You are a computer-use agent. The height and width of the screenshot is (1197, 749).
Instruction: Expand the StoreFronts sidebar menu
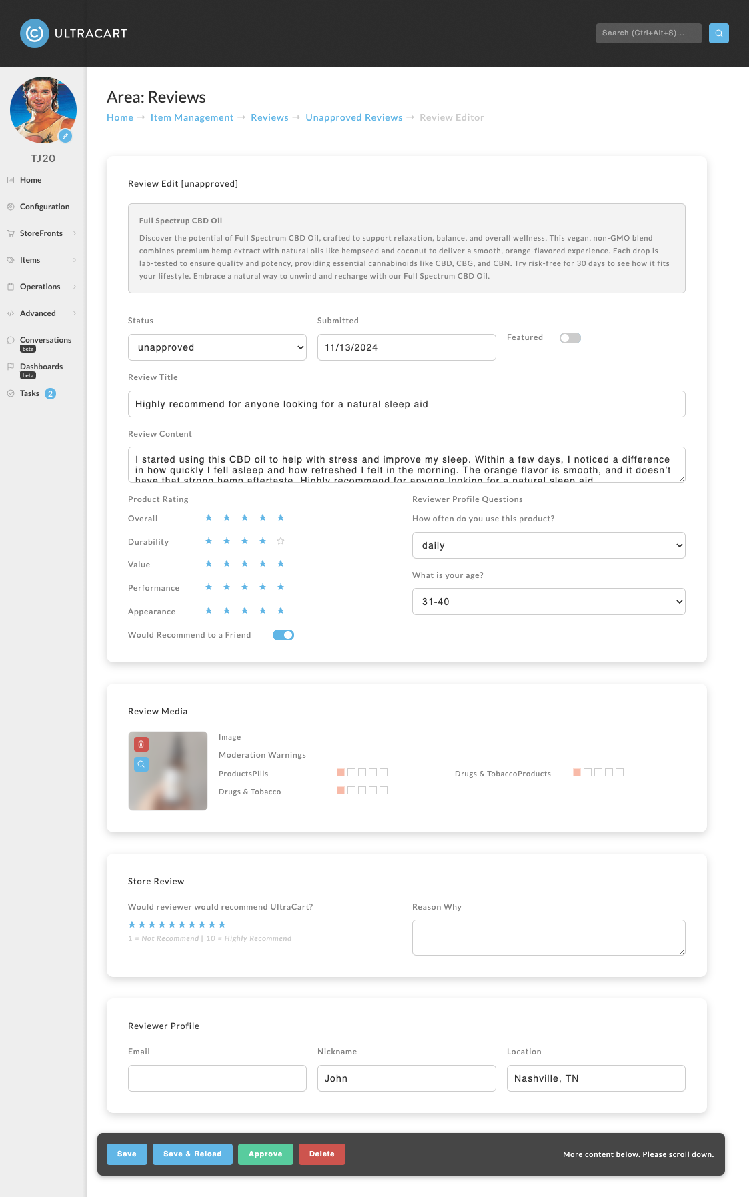[x=42, y=233]
